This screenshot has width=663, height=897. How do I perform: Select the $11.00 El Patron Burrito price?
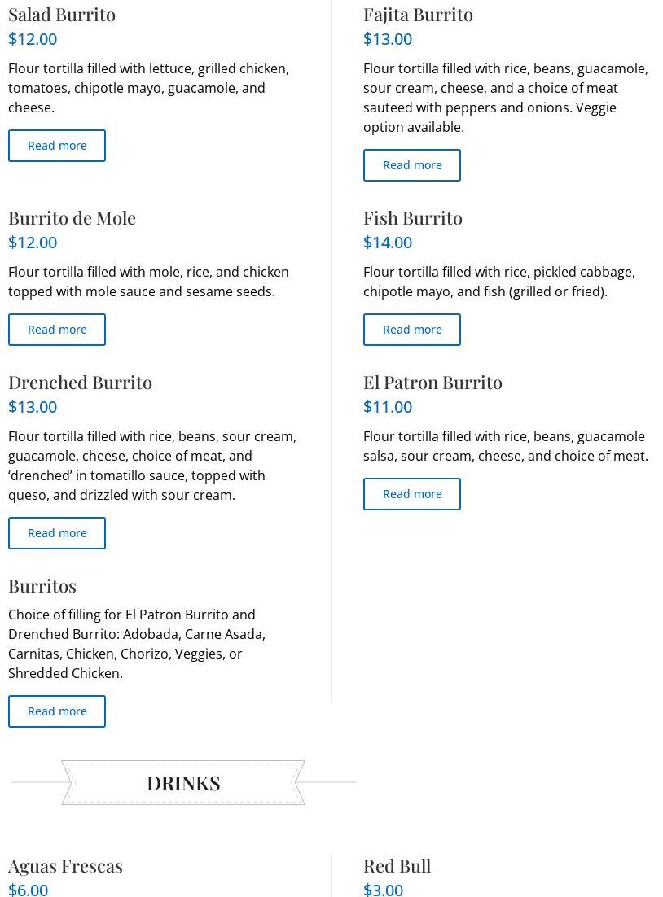(x=388, y=406)
